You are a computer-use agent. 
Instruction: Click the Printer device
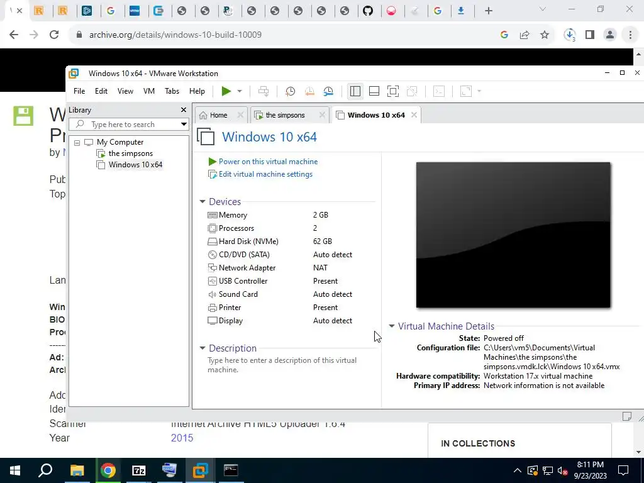(280, 308)
